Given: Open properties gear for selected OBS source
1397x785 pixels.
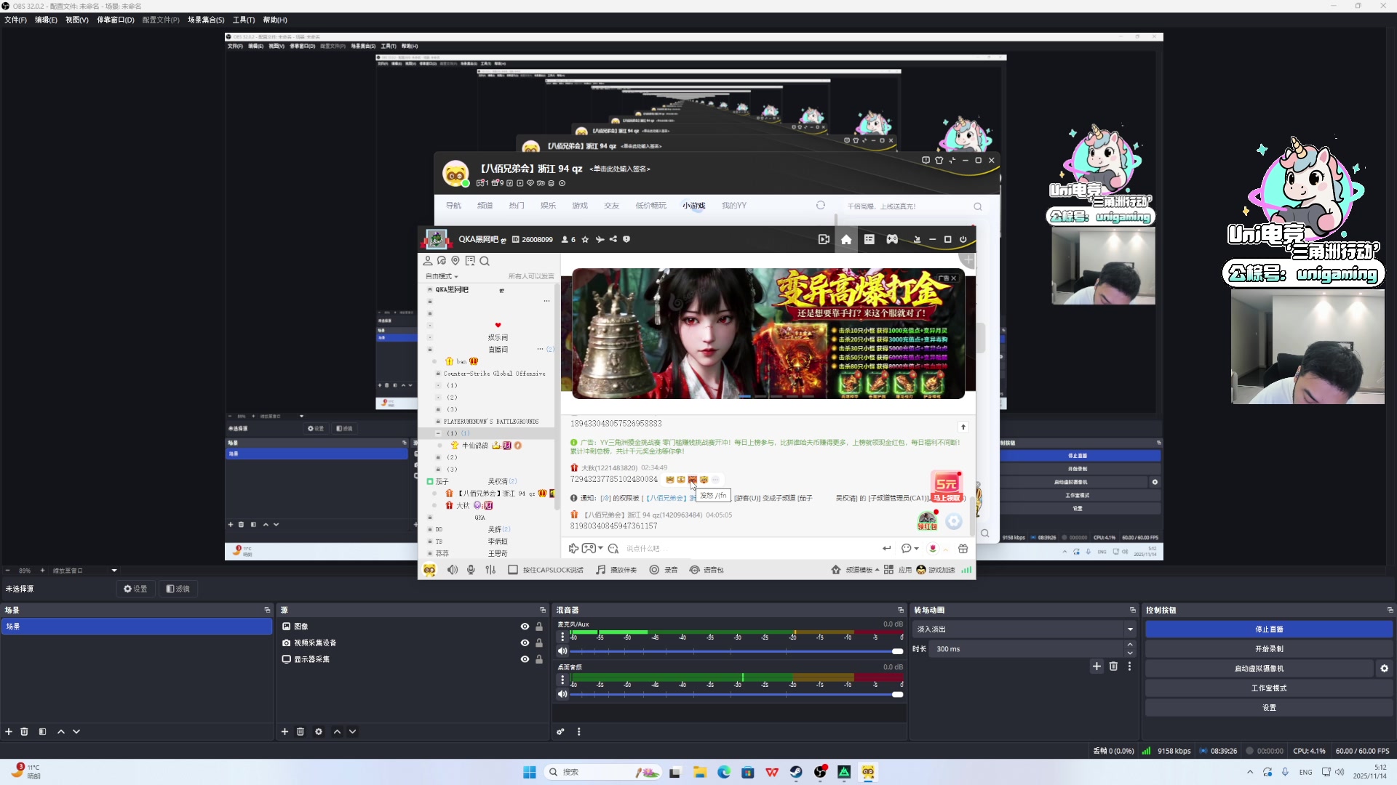Looking at the screenshot, I should pos(319,732).
